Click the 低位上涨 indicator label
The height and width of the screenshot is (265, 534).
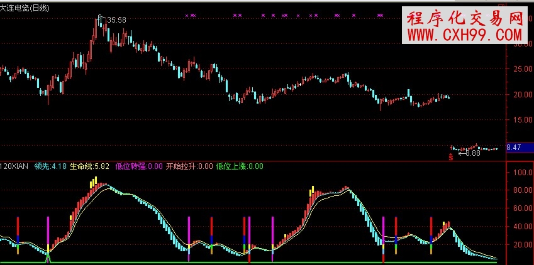[x=239, y=166]
